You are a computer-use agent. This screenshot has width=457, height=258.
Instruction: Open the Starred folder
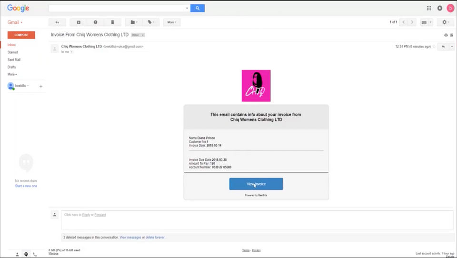click(x=12, y=52)
